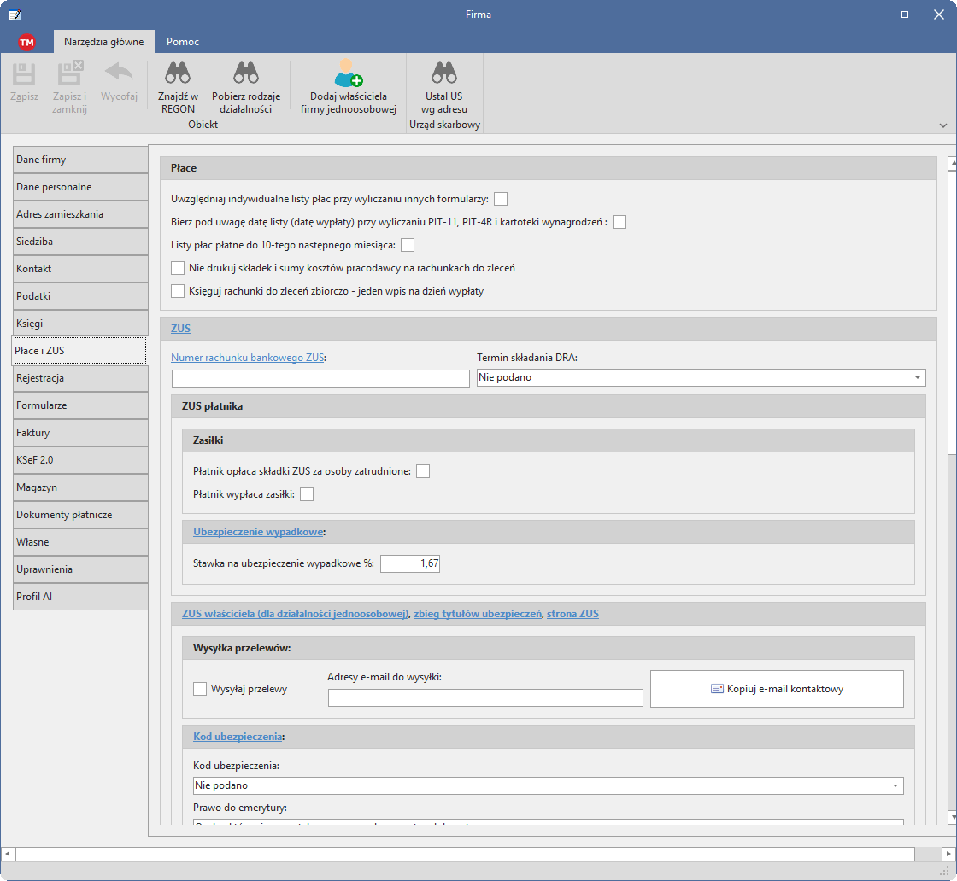Click the horizontal scrollbar thumb
The image size is (957, 881).
click(x=465, y=855)
